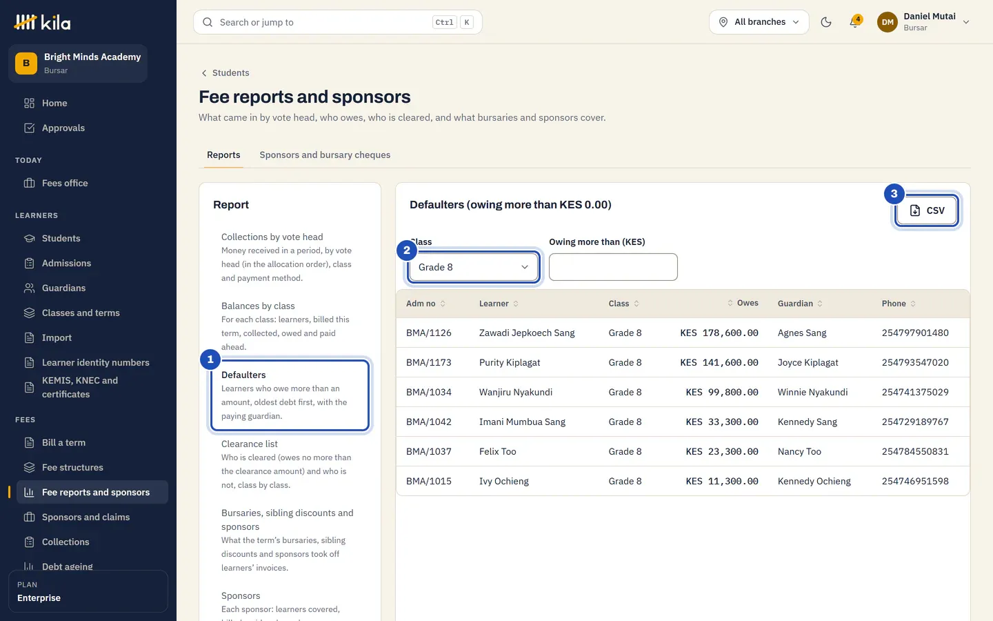Image resolution: width=993 pixels, height=621 pixels.
Task: Switch to Reports tab
Action: (223, 155)
